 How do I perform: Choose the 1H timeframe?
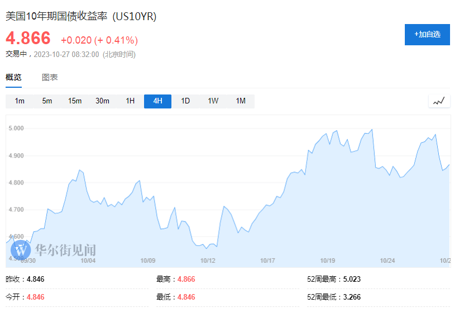(130, 101)
